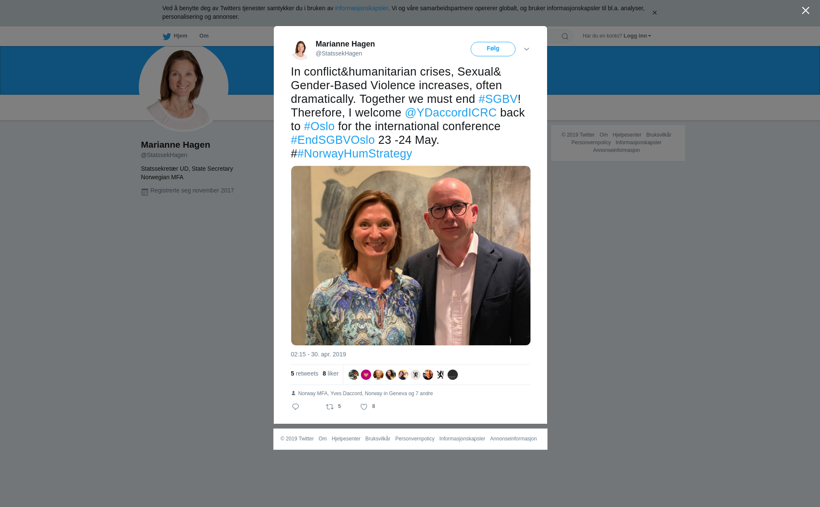Click the informasjonskapsler link in banner
820x507 pixels.
coord(361,8)
